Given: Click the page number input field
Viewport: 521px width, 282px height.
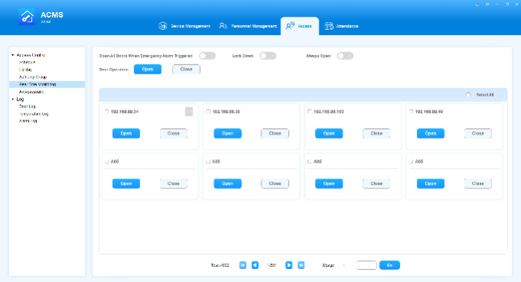Looking at the screenshot, I should [366, 265].
